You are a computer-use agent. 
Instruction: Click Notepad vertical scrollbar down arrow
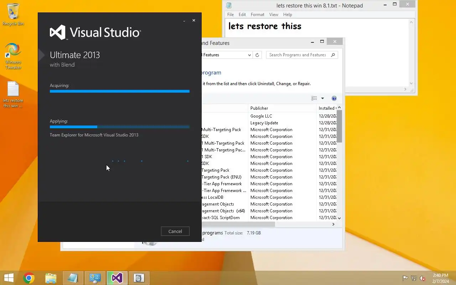coord(411,83)
